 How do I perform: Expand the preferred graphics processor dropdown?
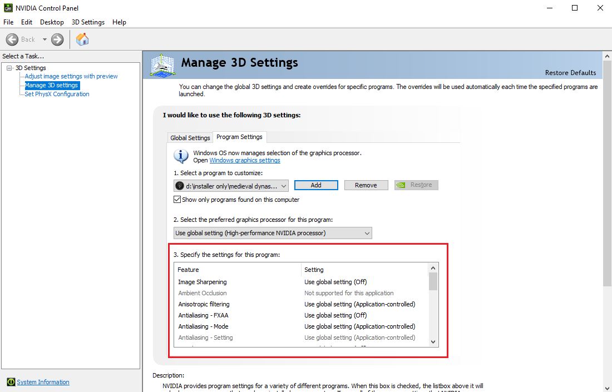click(366, 233)
